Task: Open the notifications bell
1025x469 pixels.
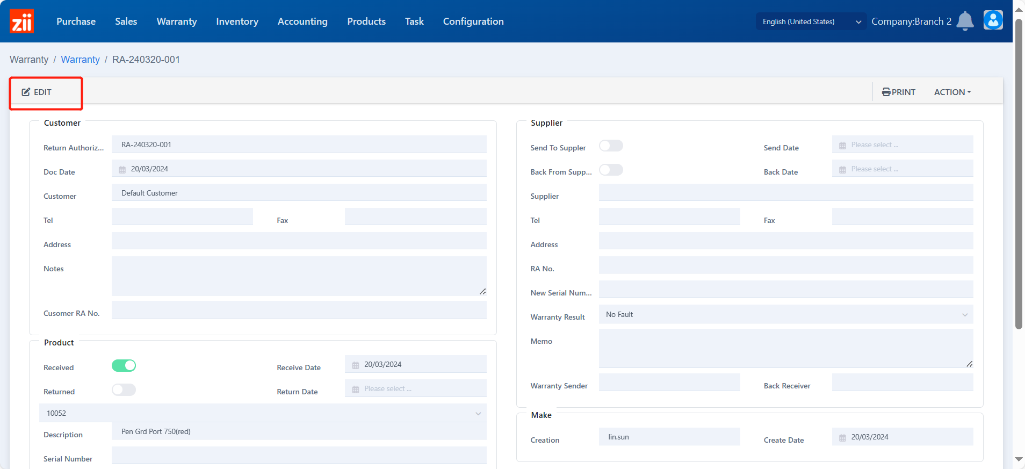Action: (965, 21)
